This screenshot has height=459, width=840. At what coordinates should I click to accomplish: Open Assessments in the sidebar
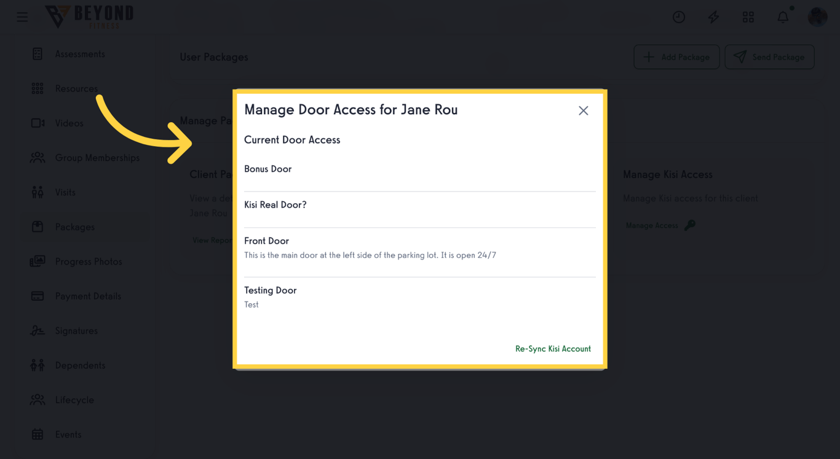click(80, 54)
